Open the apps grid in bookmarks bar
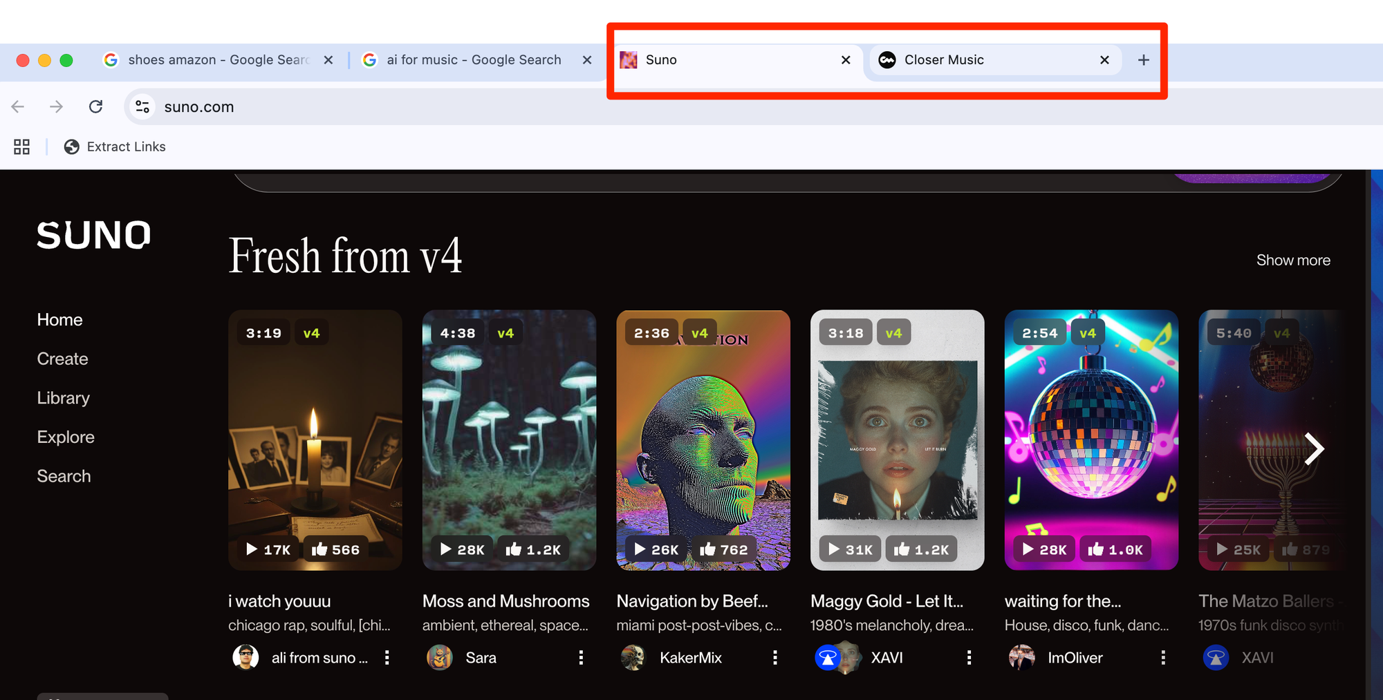 tap(22, 146)
